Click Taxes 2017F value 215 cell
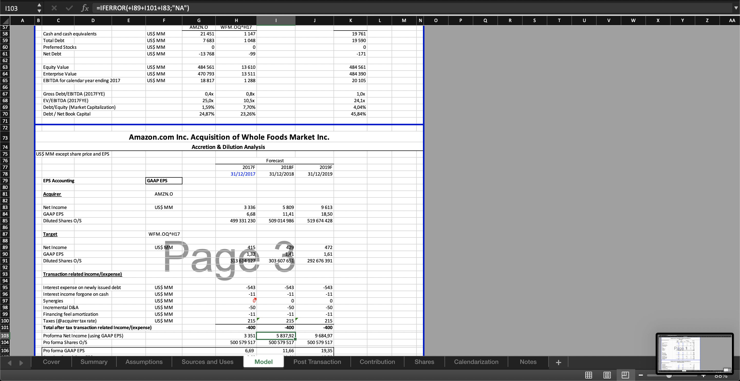Viewport: 740px width, 381px height. pos(236,321)
